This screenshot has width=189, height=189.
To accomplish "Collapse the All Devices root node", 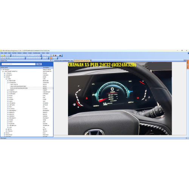I will point(1,70).
